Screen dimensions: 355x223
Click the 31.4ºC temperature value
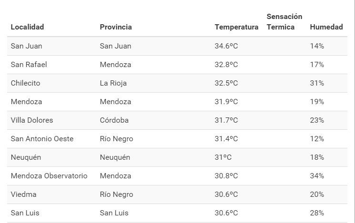point(226,139)
